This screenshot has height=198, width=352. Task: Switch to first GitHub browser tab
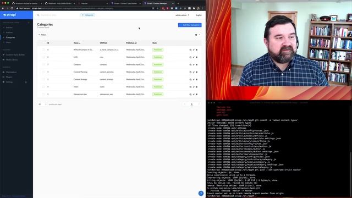pyautogui.click(x=26, y=3)
